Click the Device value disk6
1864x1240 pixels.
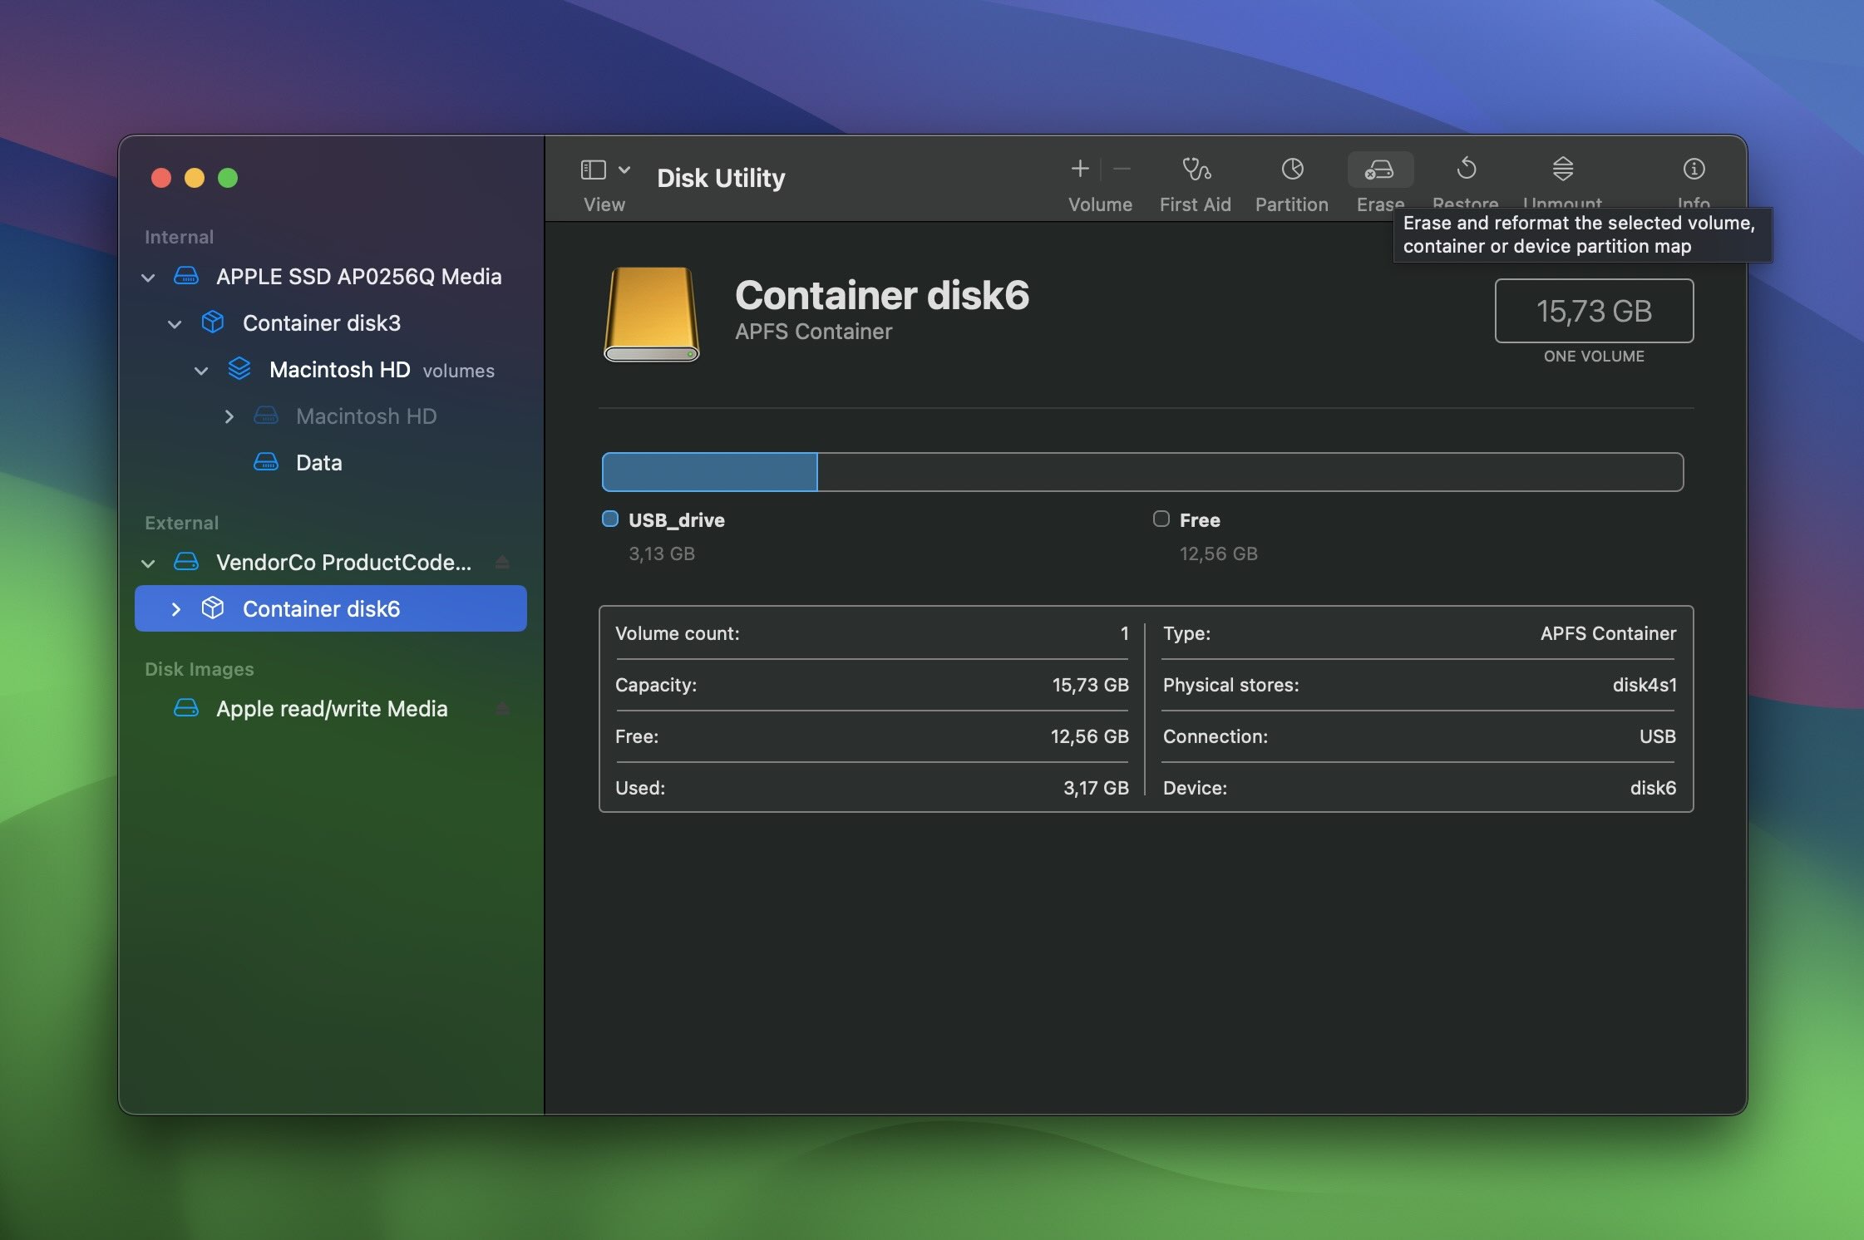1653,788
